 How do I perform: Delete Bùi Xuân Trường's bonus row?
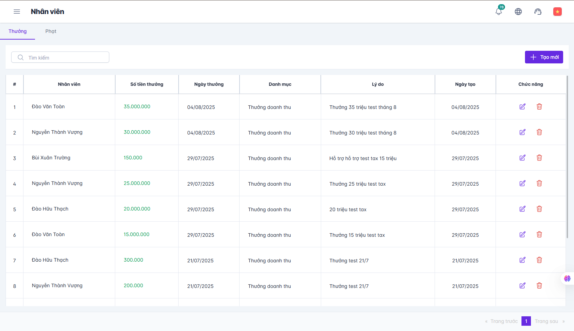[539, 158]
